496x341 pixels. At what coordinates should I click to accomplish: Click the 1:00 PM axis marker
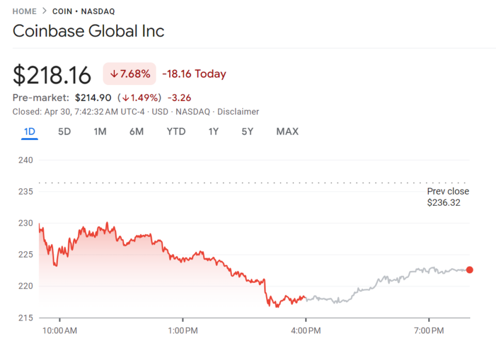coord(183,331)
